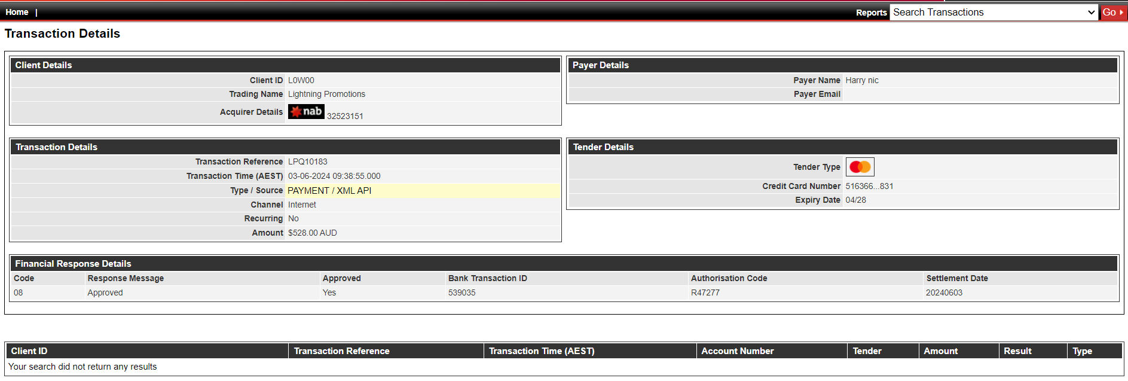Click the Response Message column label
1128x381 pixels.
pos(126,278)
